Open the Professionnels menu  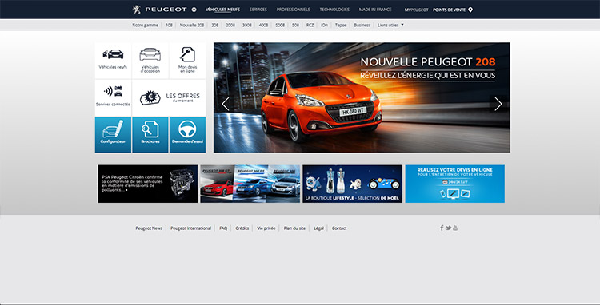pos(294,10)
